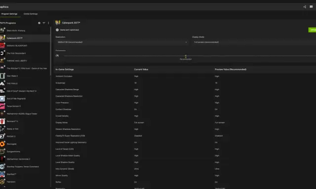This screenshot has width=316, height=189.
Task: Click the God of War Ragnarök icon
Action: [2, 98]
